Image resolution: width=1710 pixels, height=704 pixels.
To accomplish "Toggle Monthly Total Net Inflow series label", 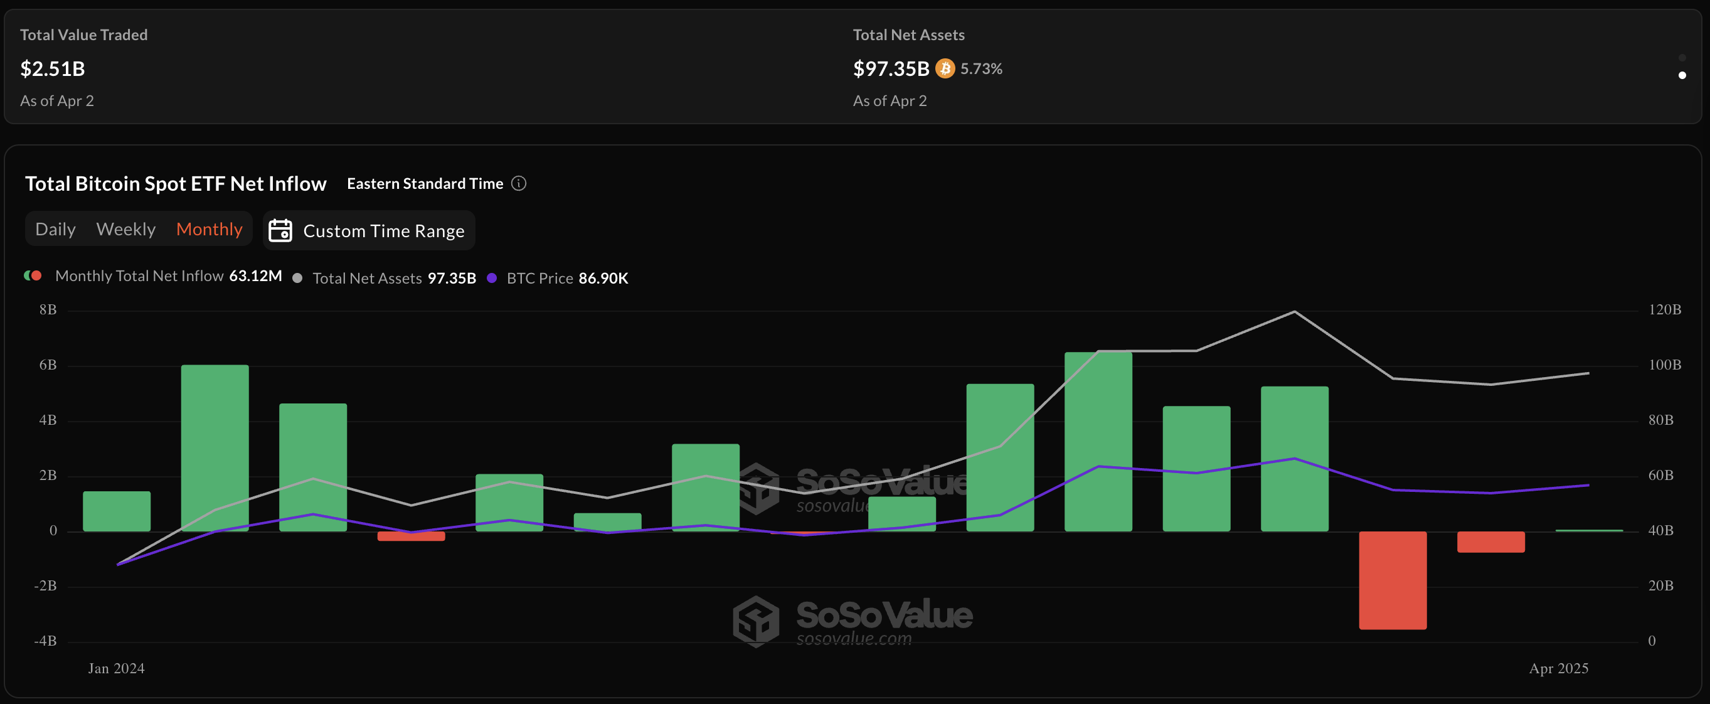I will click(139, 275).
